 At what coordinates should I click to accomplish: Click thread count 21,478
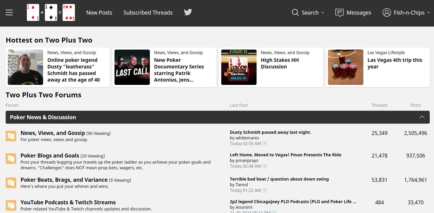(x=379, y=156)
